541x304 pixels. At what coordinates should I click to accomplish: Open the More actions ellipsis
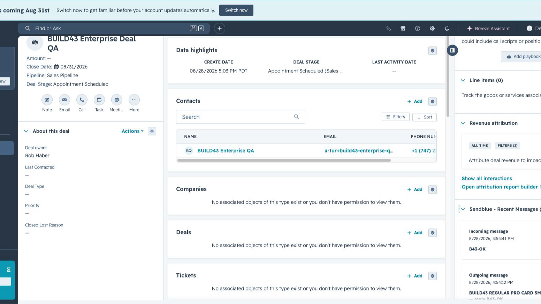[x=134, y=100]
